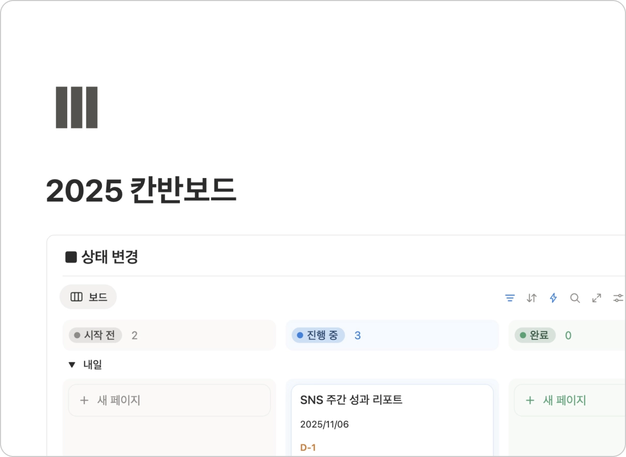Viewport: 626px width, 457px height.
Task: Click the D-1 label on the card
Action: coord(308,447)
